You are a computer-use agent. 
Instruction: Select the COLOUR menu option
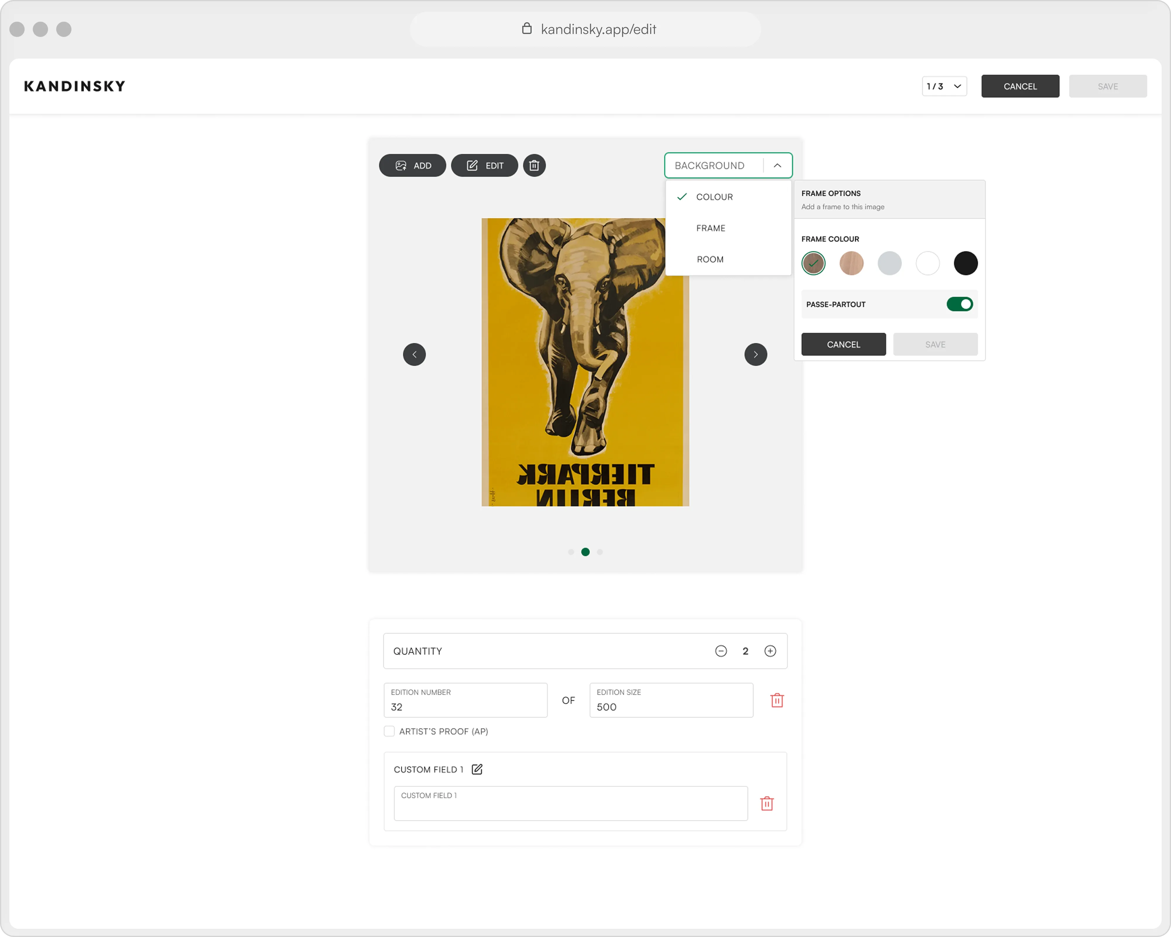[728, 197]
